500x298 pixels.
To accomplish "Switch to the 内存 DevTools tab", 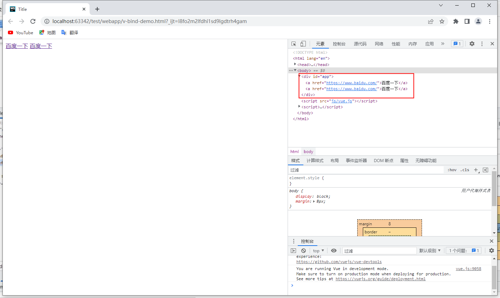I will [413, 44].
